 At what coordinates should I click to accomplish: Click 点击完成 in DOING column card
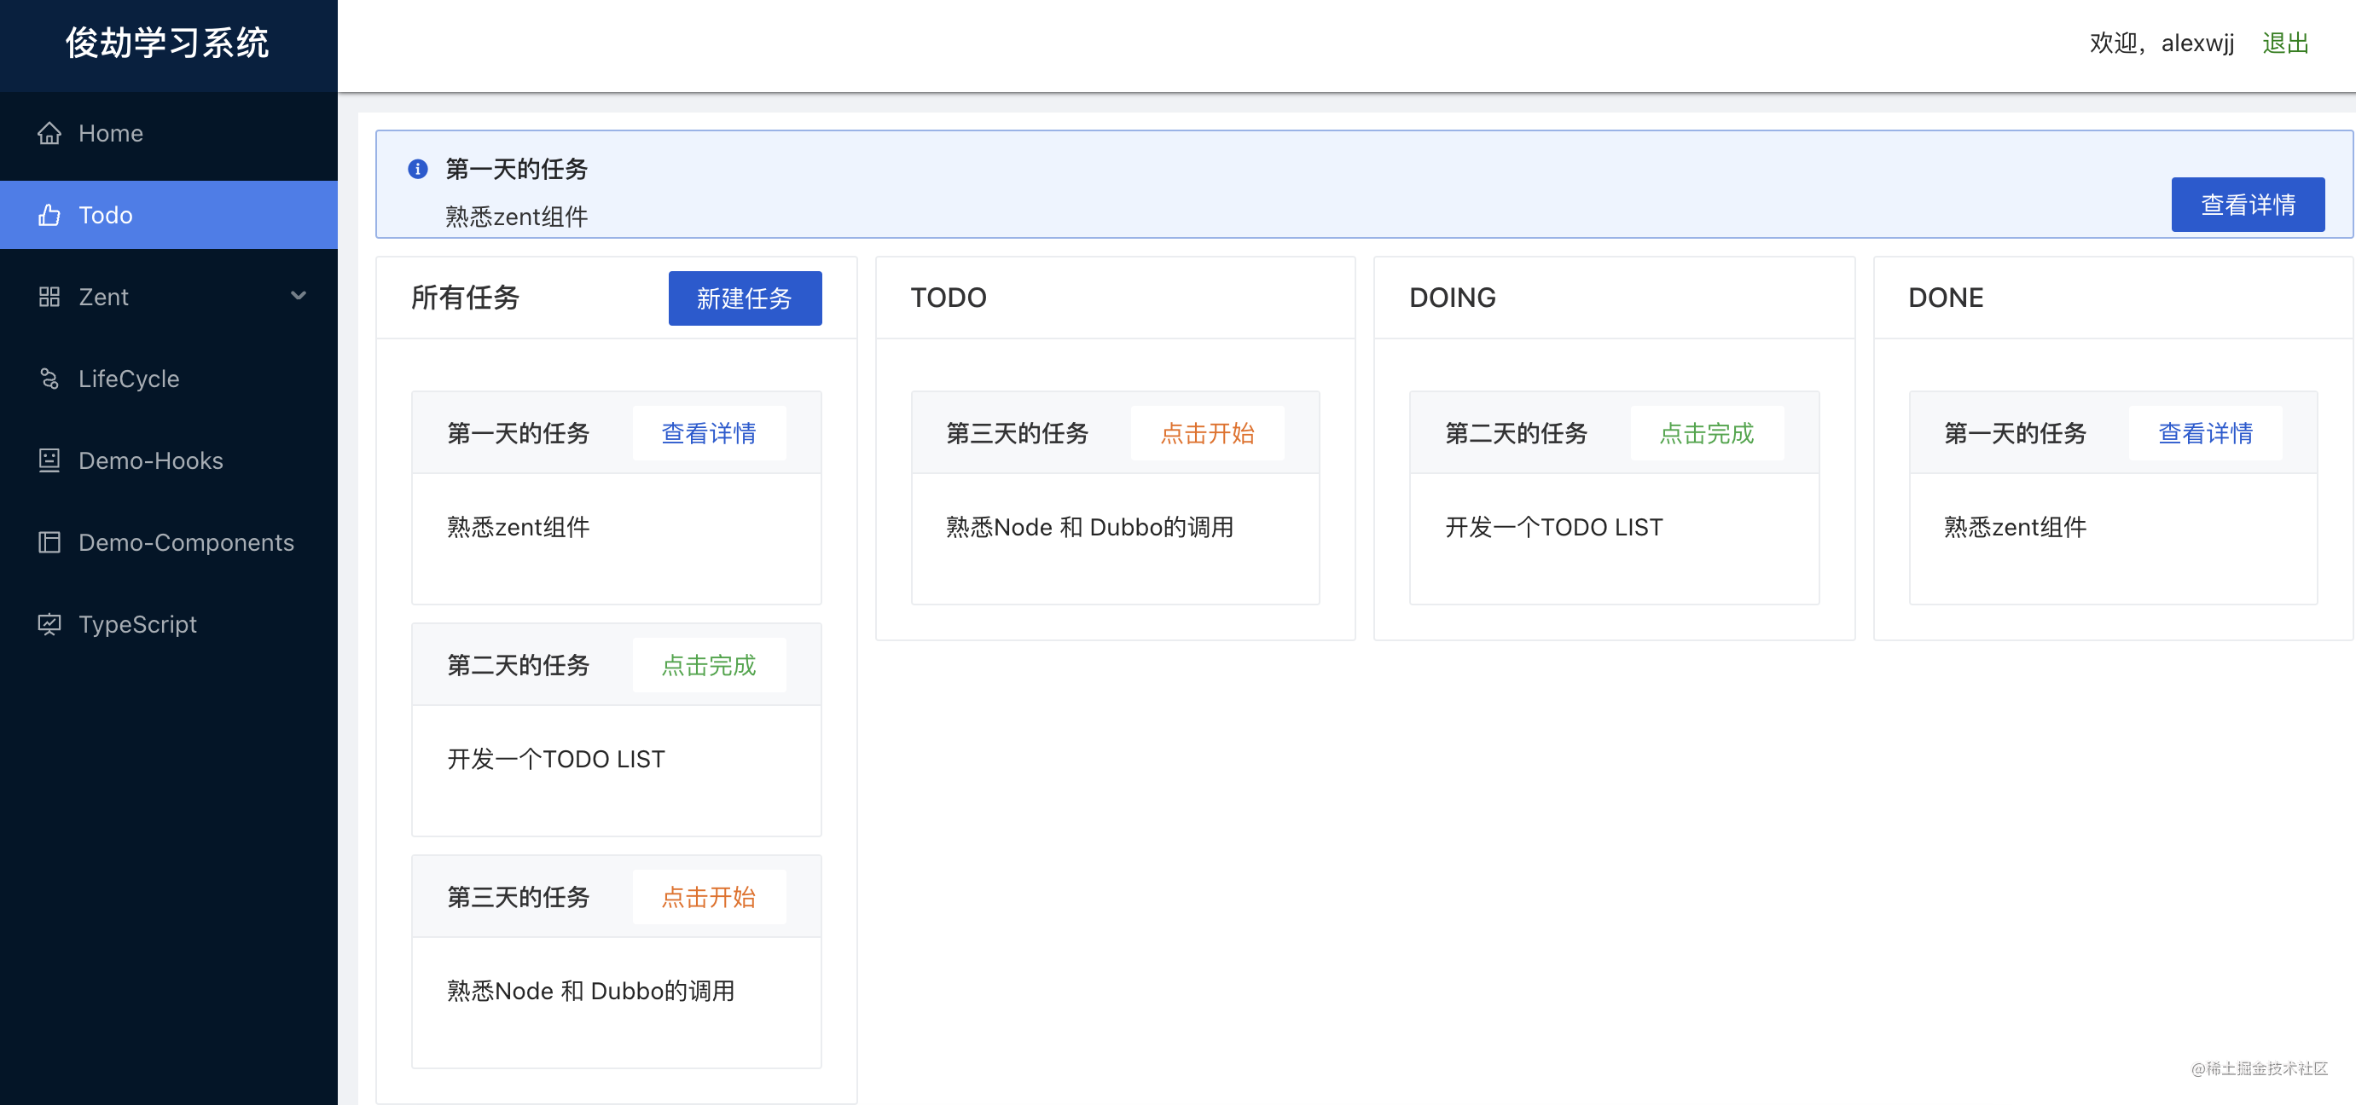click(1706, 433)
